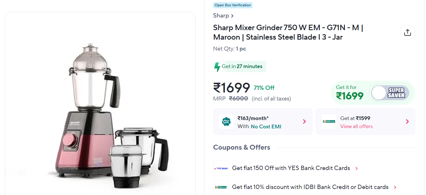Click the No Cost EMI text
Viewport: 426px width, 195px height.
(x=266, y=127)
